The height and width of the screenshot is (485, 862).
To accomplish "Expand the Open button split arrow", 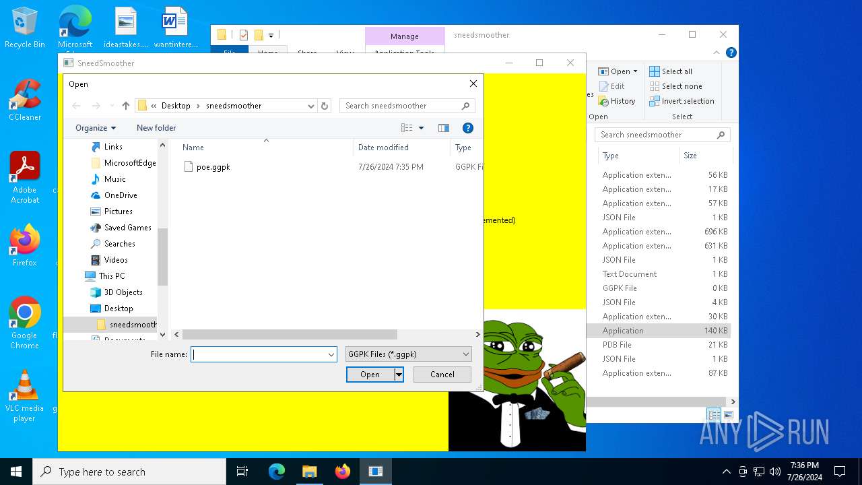I will 399,375.
